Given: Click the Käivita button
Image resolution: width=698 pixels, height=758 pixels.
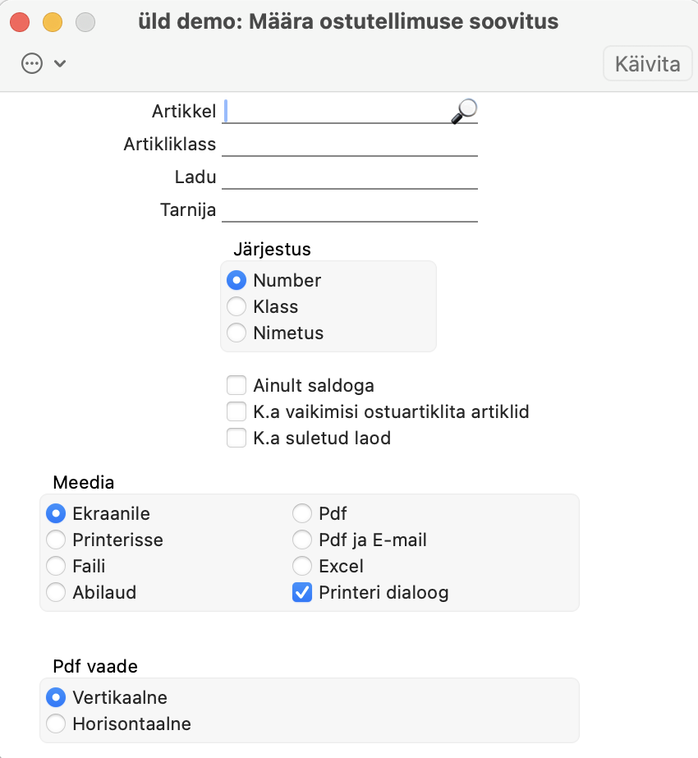Looking at the screenshot, I should (647, 64).
